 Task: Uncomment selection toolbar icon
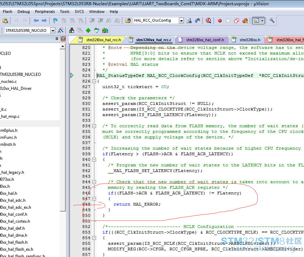pyautogui.click(x=117, y=21)
